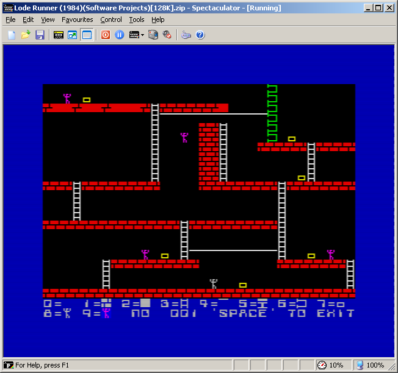Screen dimensions: 398x373
Task: Click the status bar help icon
Action: (x=9, y=365)
